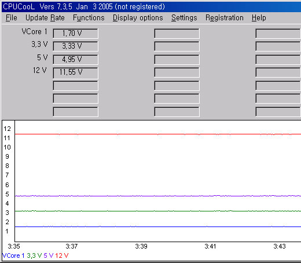This screenshot has height=263, width=301.
Task: Open the Settings menu
Action: (184, 18)
